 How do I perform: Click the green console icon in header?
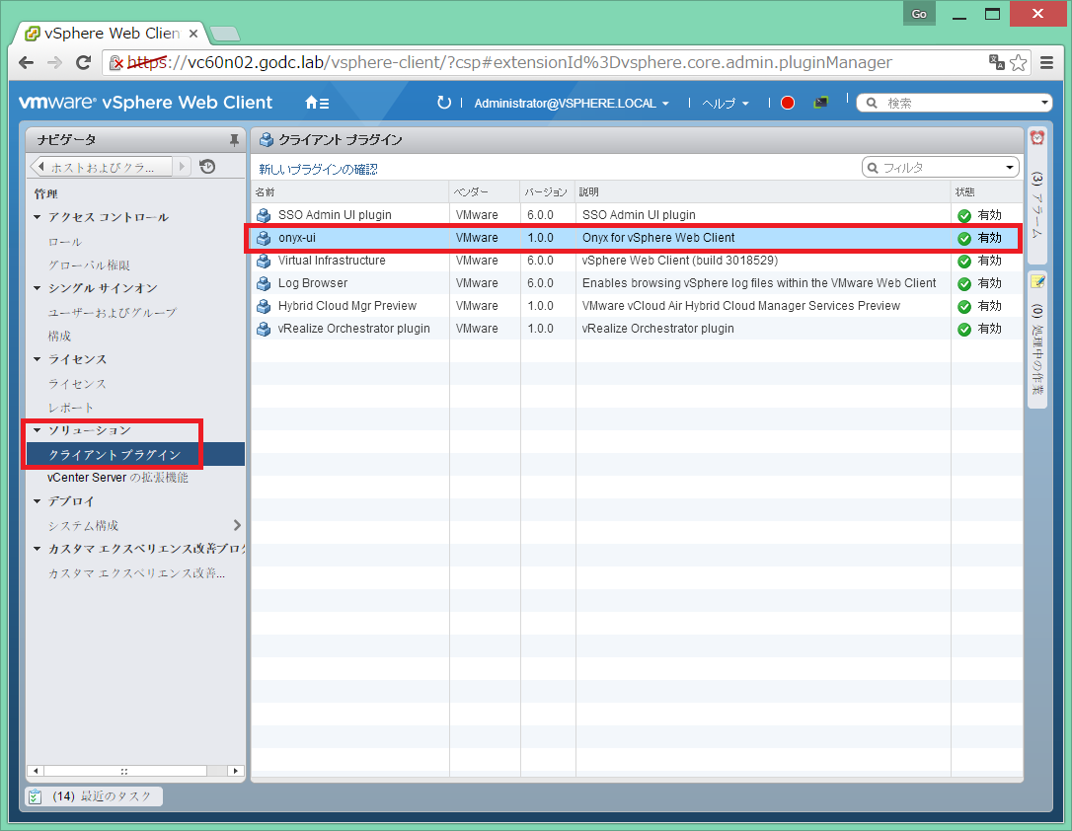(820, 103)
